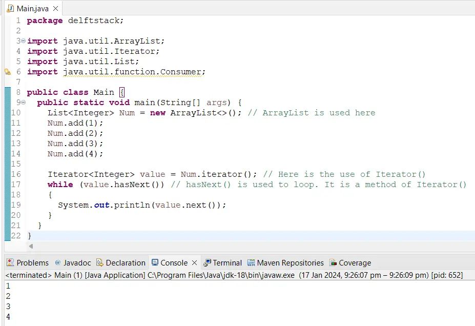475x326 pixels.
Task: Click the underlined 'java.util.function.Consumer' import
Action: pyautogui.click(x=132, y=72)
